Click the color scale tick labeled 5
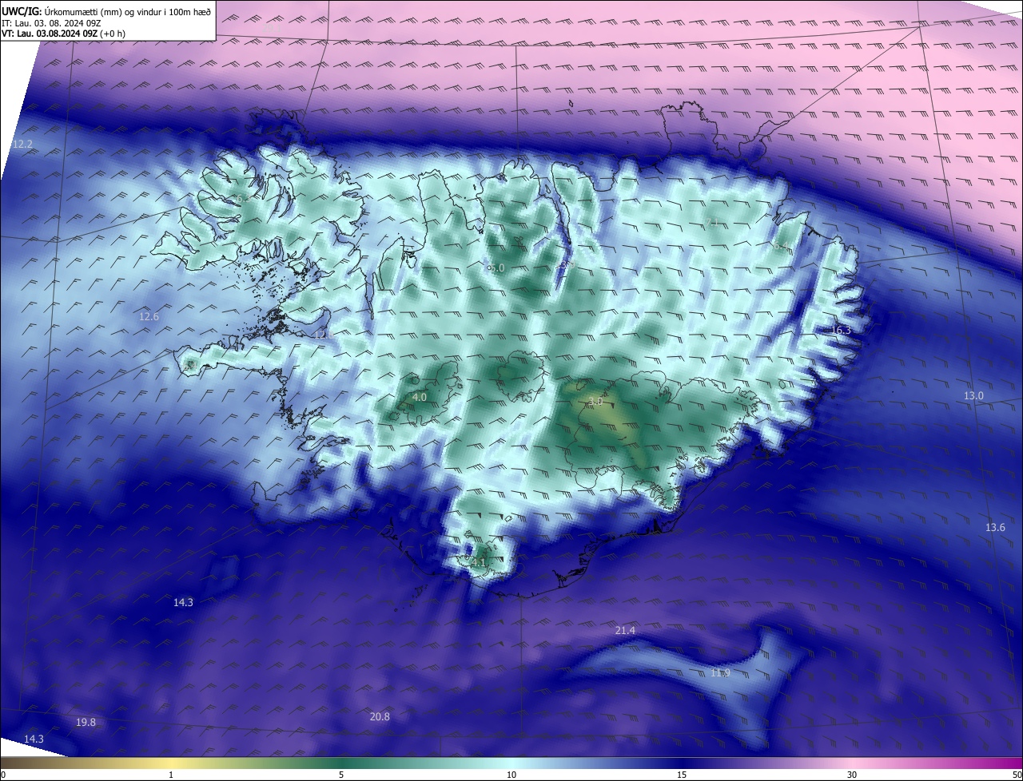This screenshot has height=781, width=1023. (x=341, y=775)
